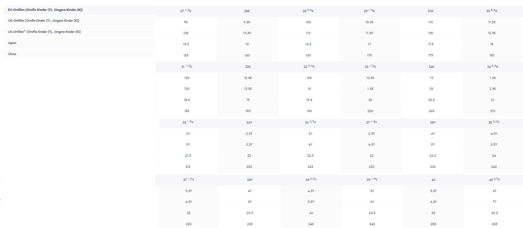
Task: Select the Japan size 20.5 cell
Action: [x=432, y=100]
